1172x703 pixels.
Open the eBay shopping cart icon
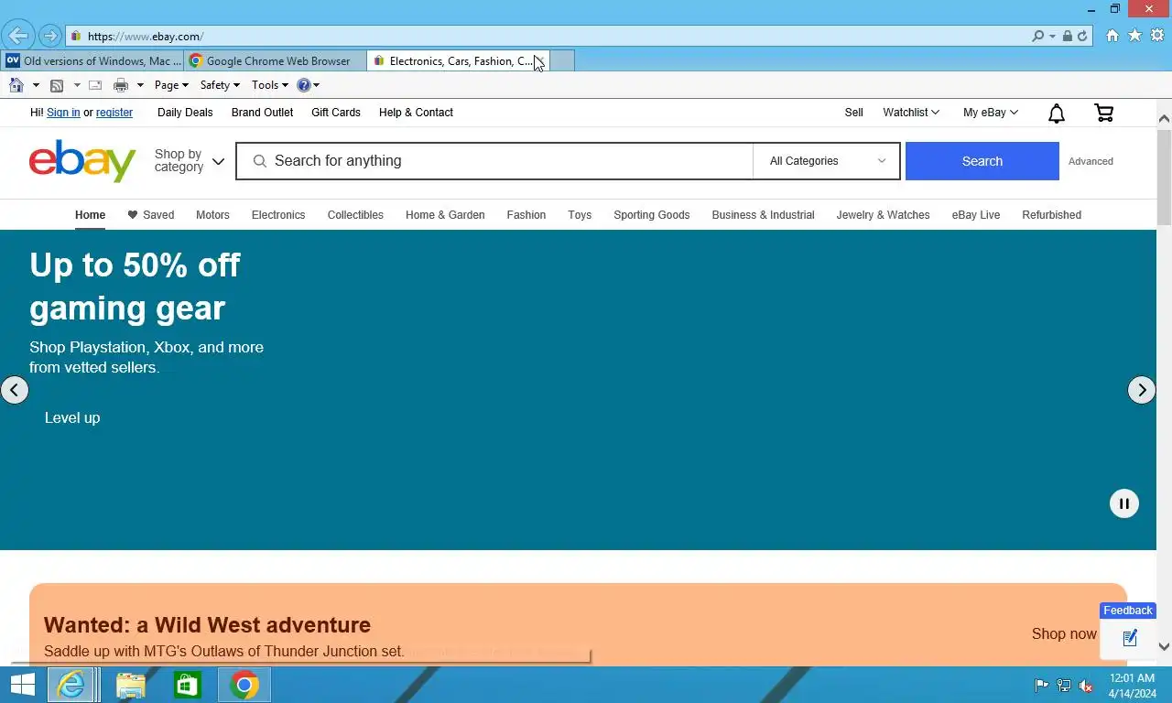[x=1104, y=113]
